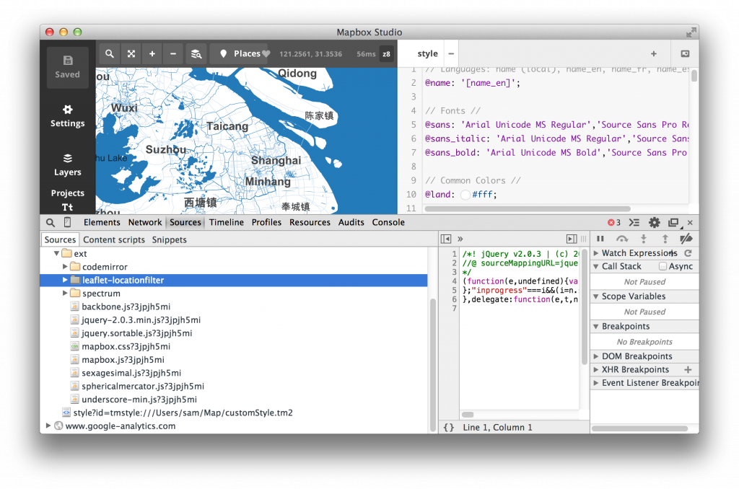
Task: Open style?id=tmstyle customStyle.tm2 entry
Action: click(x=183, y=413)
